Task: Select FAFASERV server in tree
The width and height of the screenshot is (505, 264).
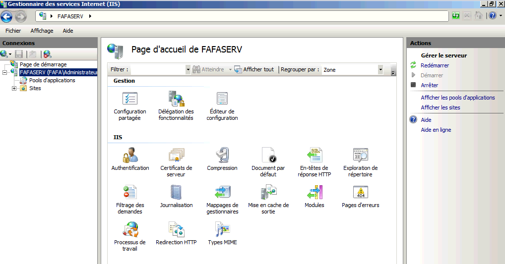Action: pos(58,72)
